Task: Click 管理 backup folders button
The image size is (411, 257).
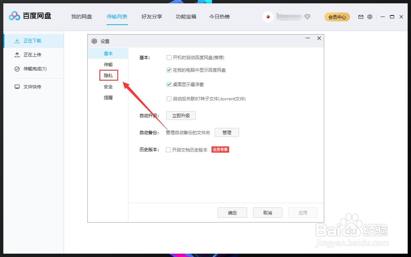Action: [227, 133]
